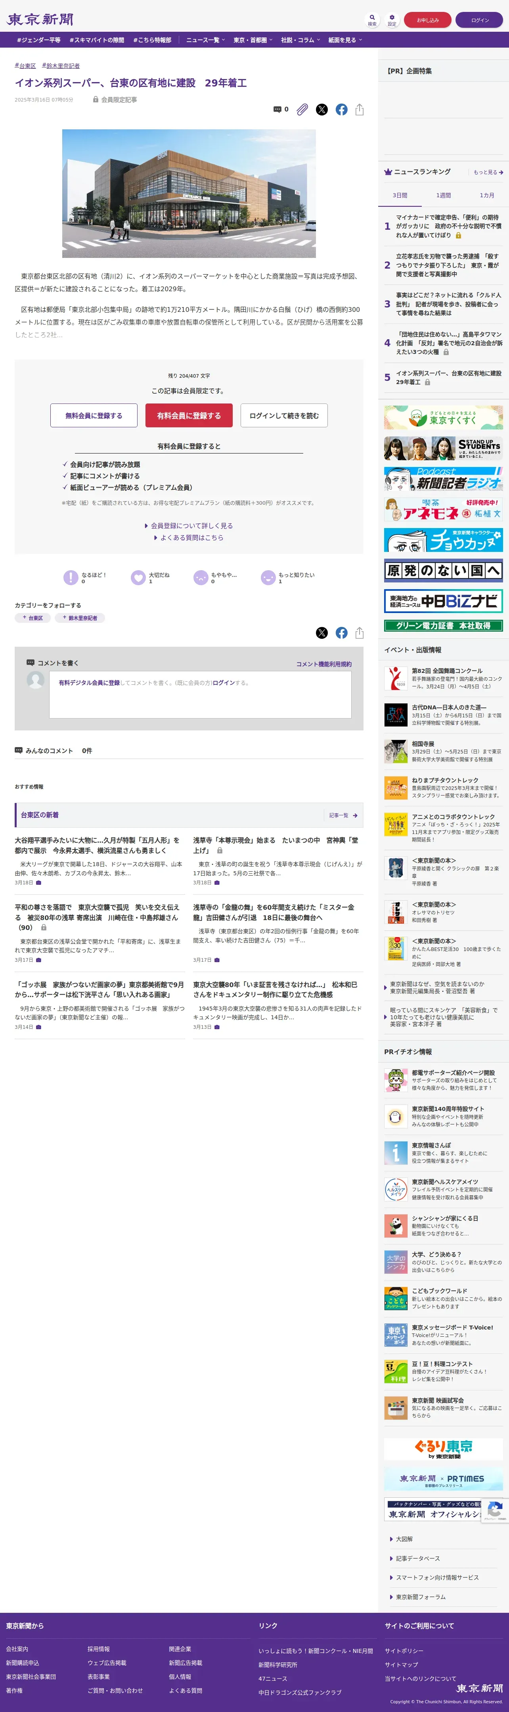Follow the 台東区 category chip

(33, 618)
